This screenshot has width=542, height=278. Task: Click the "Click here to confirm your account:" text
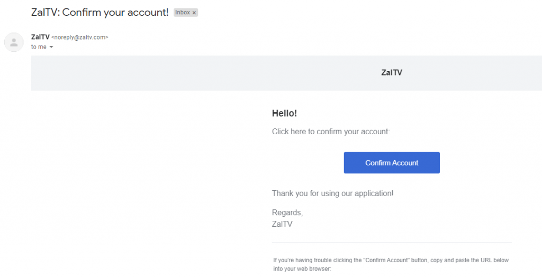pyautogui.click(x=331, y=132)
